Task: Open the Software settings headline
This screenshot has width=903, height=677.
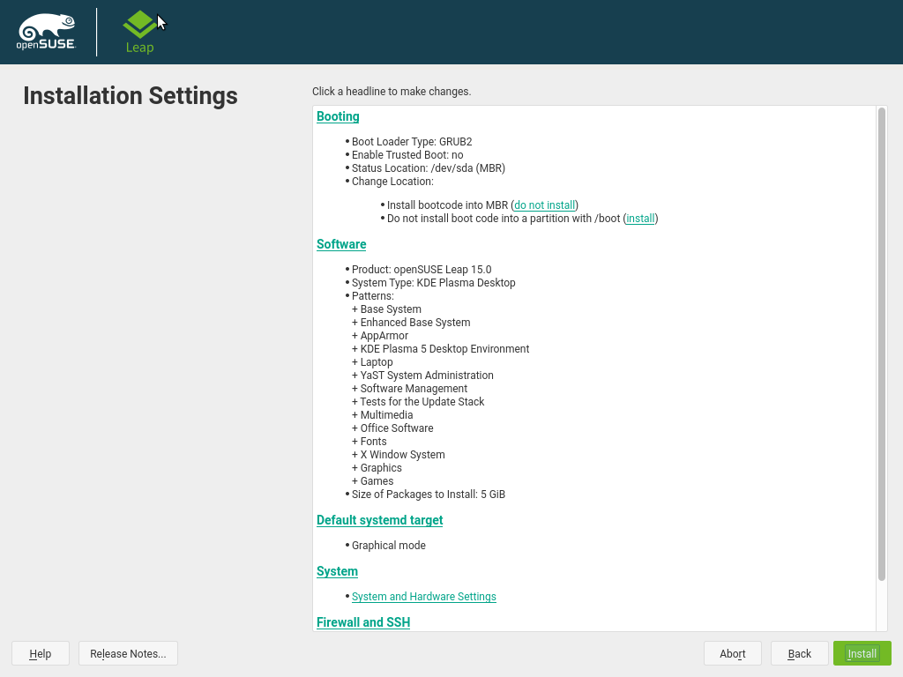Action: click(x=341, y=244)
